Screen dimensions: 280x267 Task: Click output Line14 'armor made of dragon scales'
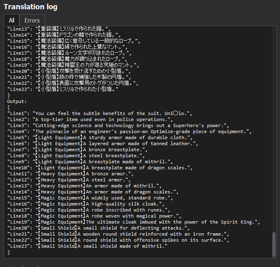coord(93,192)
